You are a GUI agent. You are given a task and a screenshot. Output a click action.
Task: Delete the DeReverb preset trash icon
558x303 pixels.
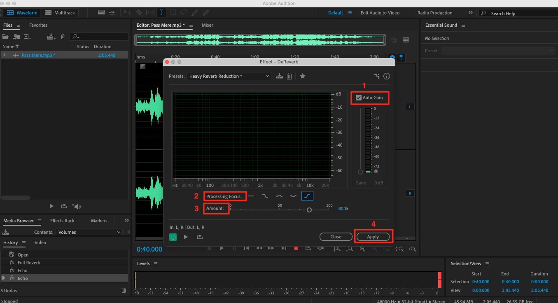coord(290,76)
